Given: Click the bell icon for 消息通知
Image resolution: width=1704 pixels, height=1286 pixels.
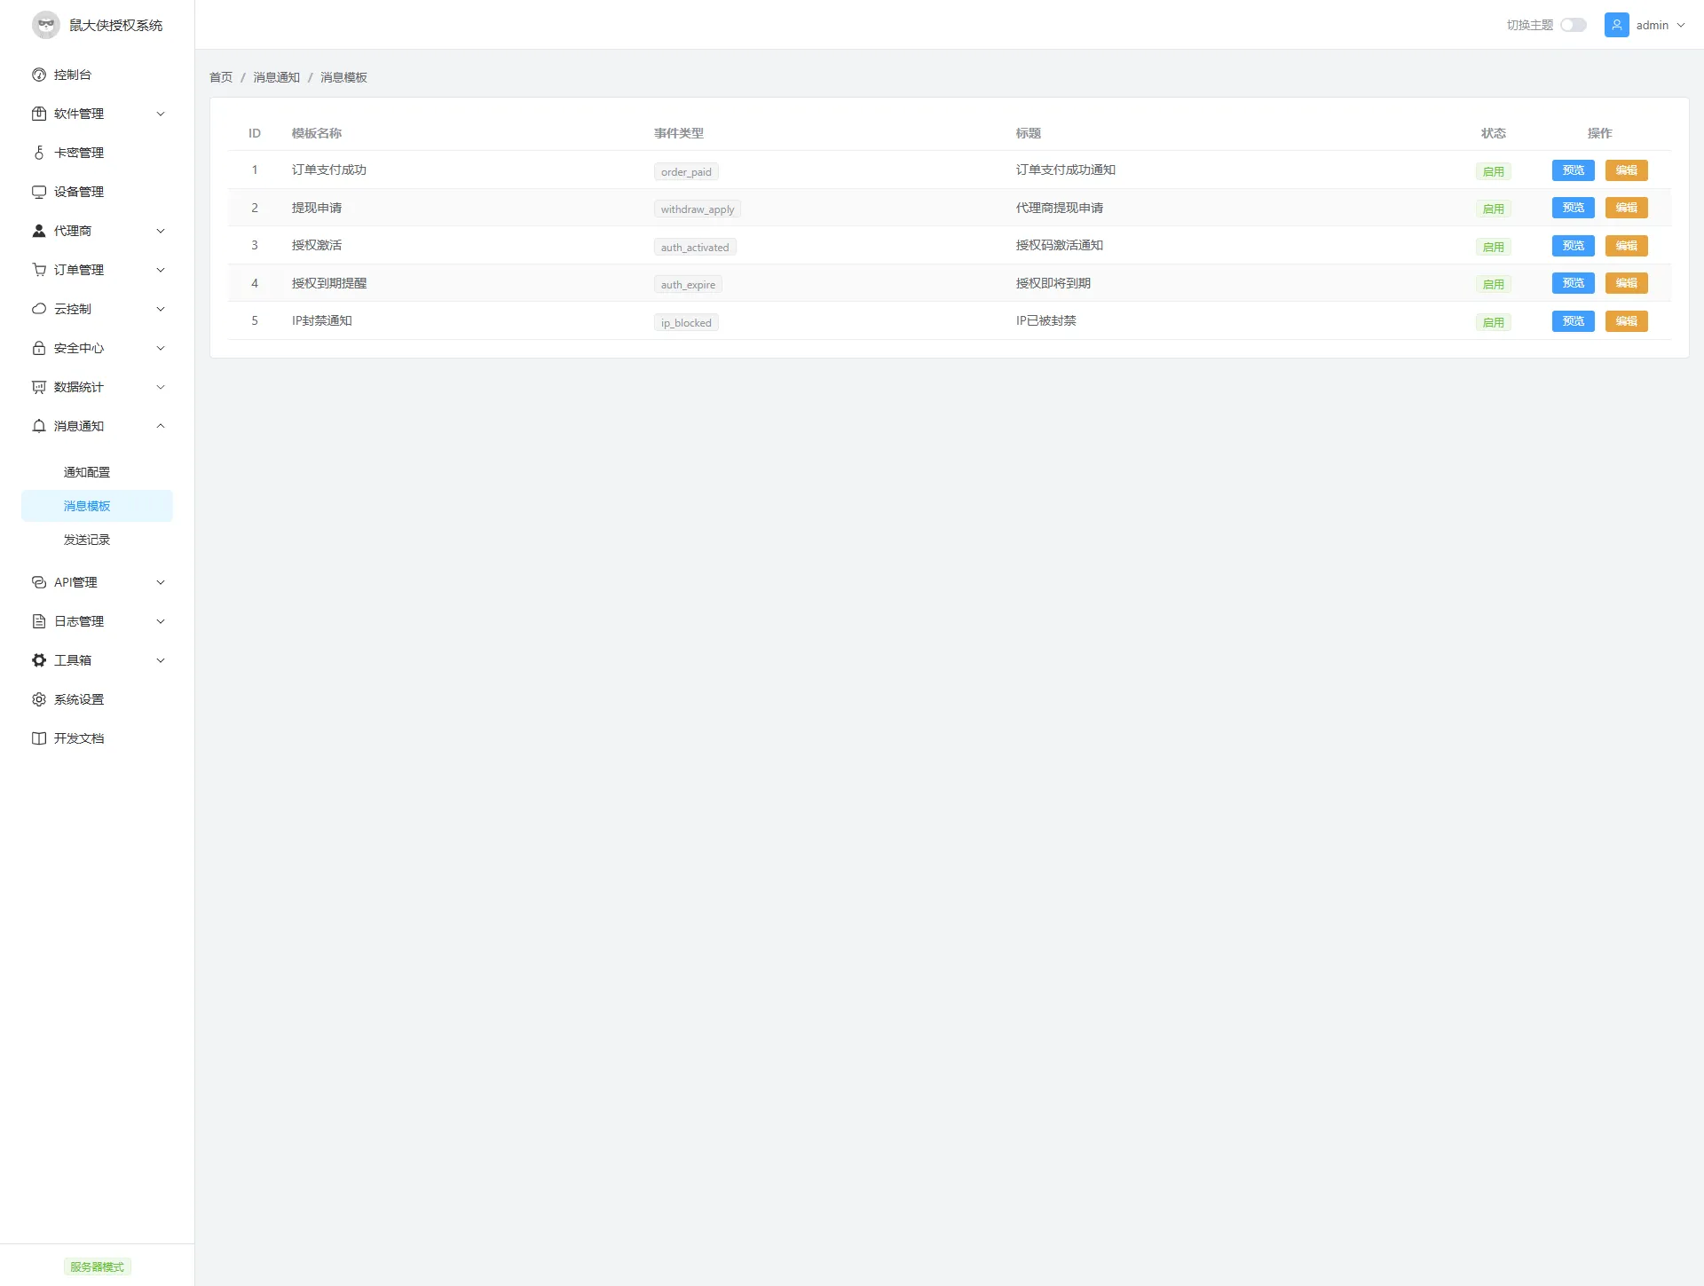Looking at the screenshot, I should 39,426.
